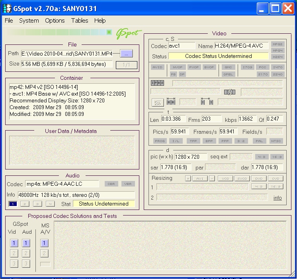Click the PROG indicator
The height and width of the screenshot is (279, 297).
160,141
